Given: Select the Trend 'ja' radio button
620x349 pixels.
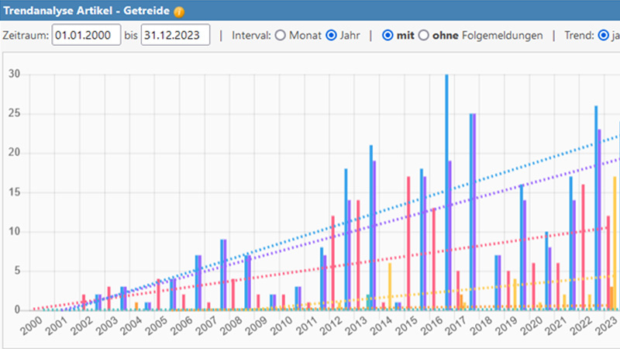Looking at the screenshot, I should tap(604, 36).
